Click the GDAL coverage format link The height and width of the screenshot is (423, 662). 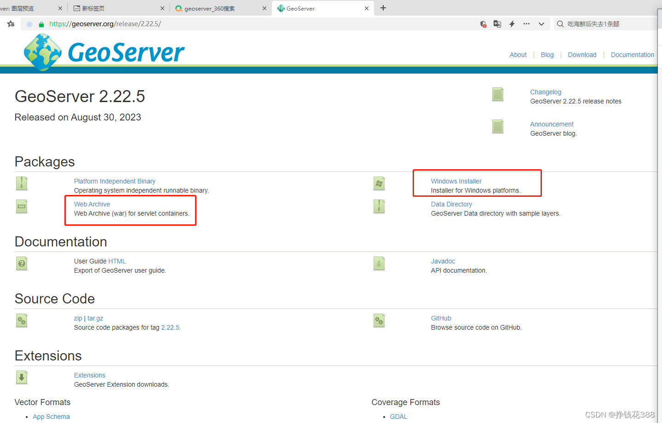398,416
